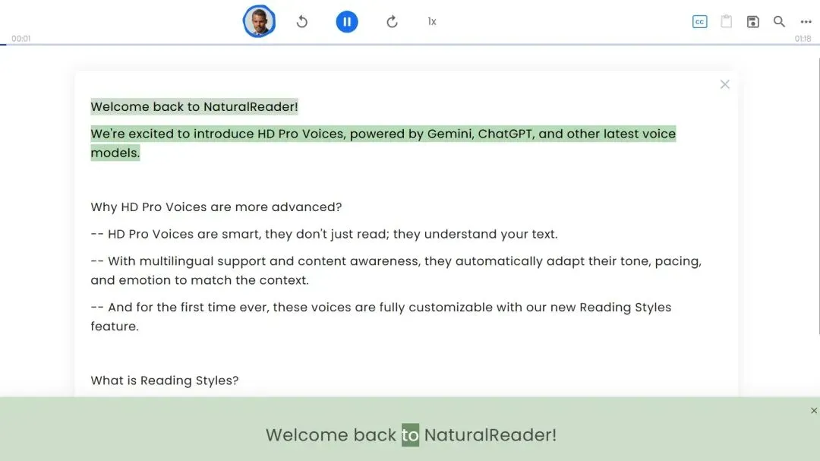Click the audio progress bar
Image resolution: width=820 pixels, height=461 pixels.
410,45
